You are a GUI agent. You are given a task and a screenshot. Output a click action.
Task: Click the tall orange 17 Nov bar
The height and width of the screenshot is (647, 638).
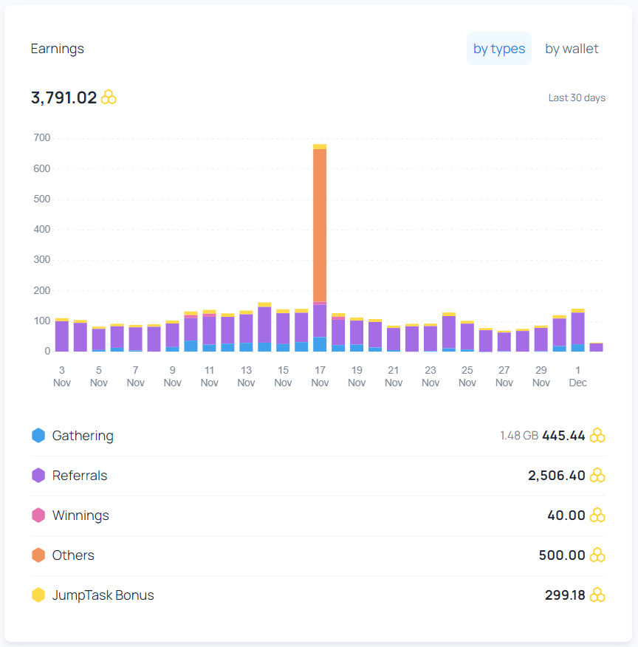tap(320, 225)
